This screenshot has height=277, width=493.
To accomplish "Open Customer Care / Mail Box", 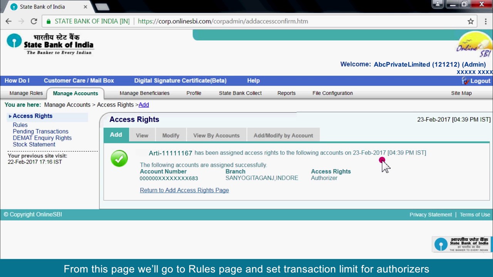I will pos(79,80).
